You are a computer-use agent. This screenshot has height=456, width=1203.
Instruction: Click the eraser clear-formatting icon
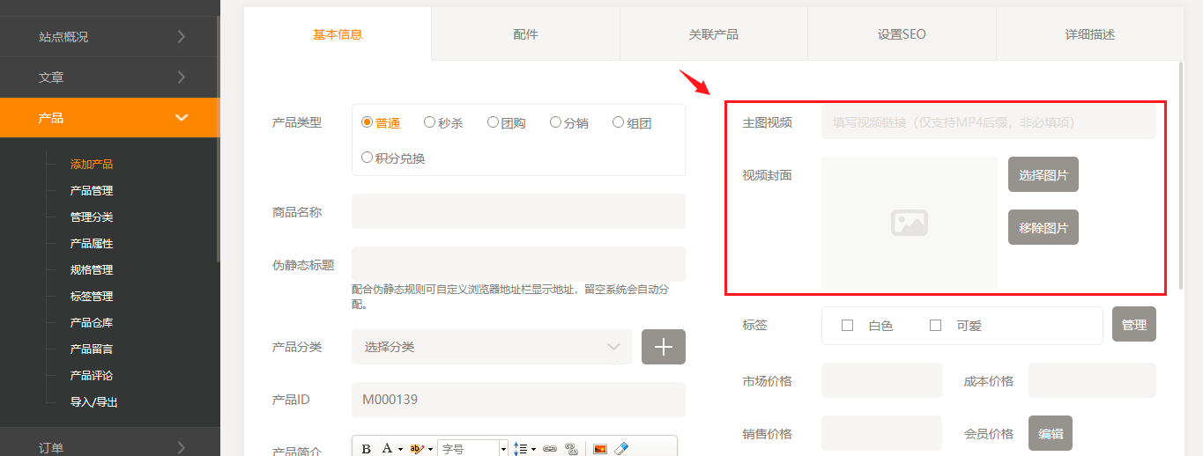(621, 449)
